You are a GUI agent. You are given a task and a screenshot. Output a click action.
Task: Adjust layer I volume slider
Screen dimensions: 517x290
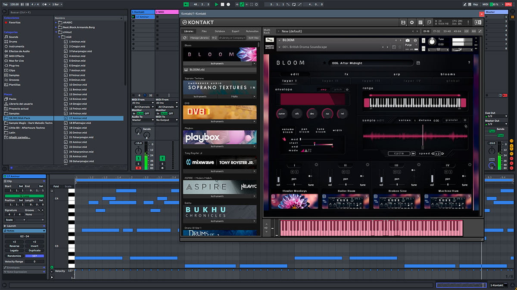279,179
